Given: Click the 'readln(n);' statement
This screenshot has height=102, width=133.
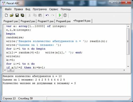Looking at the screenshot, I should point(98,41).
